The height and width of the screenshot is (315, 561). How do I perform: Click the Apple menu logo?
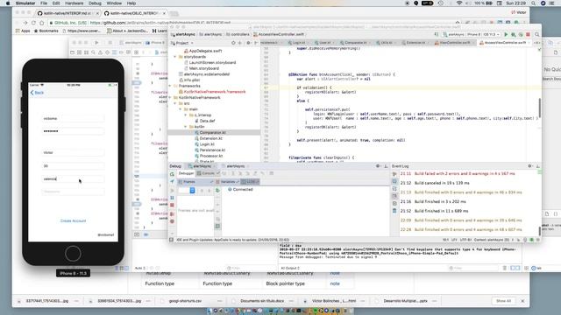tap(8, 3)
